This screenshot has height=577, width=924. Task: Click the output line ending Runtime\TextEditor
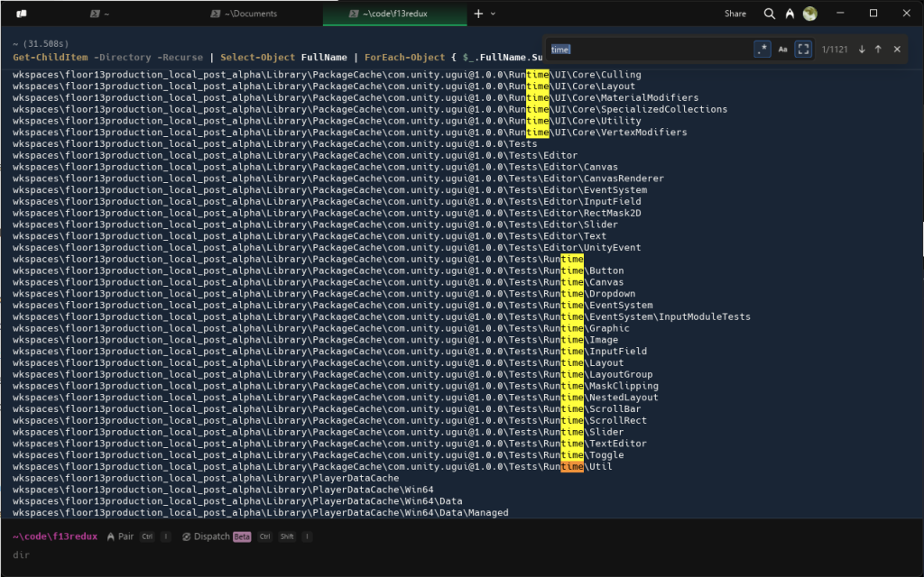(329, 444)
